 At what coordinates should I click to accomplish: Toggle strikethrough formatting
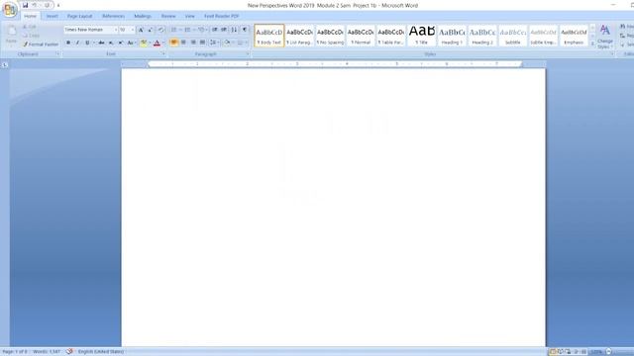tap(101, 43)
